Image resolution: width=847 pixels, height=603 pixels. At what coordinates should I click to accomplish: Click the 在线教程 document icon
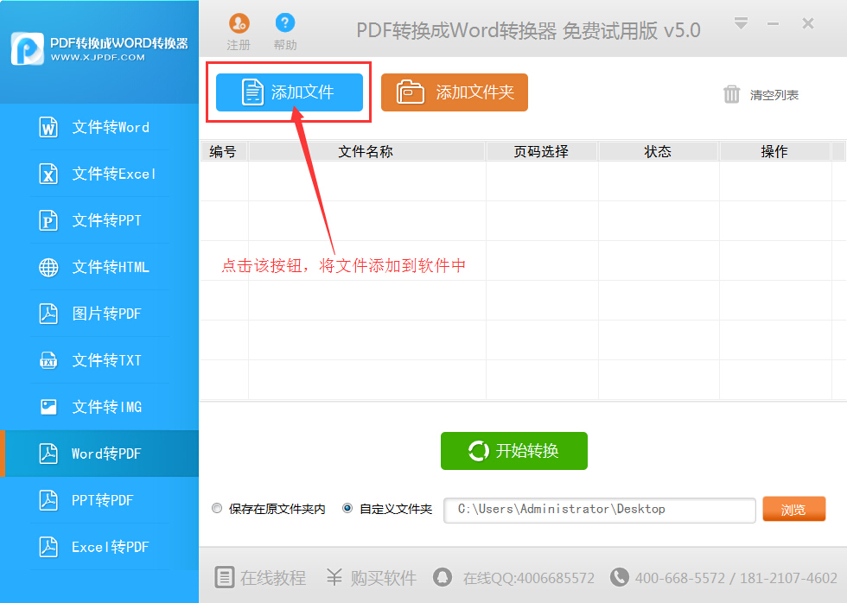[224, 577]
